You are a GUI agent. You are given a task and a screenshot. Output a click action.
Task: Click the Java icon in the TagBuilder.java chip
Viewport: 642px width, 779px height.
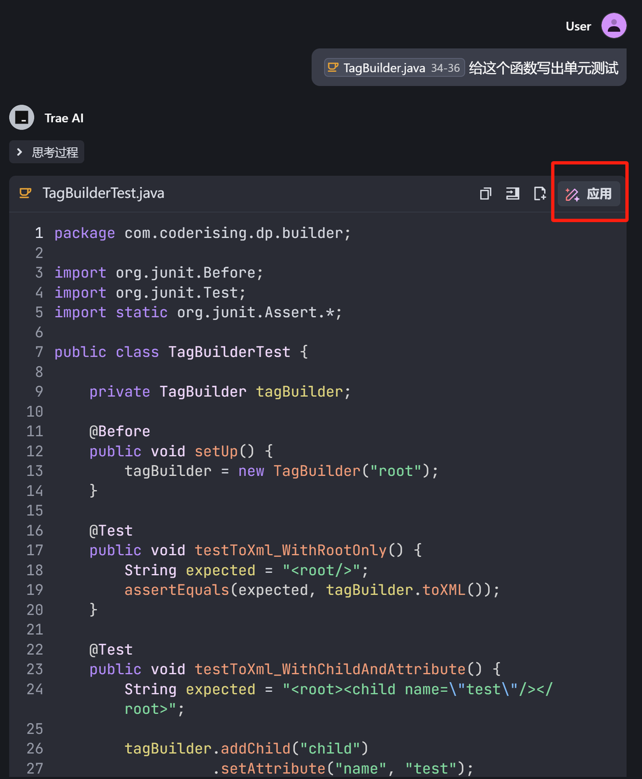click(333, 67)
